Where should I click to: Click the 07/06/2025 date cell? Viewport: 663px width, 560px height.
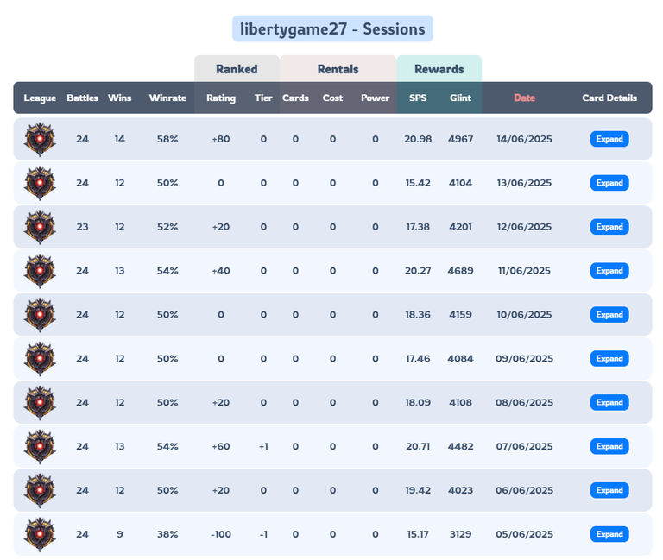coord(524,447)
